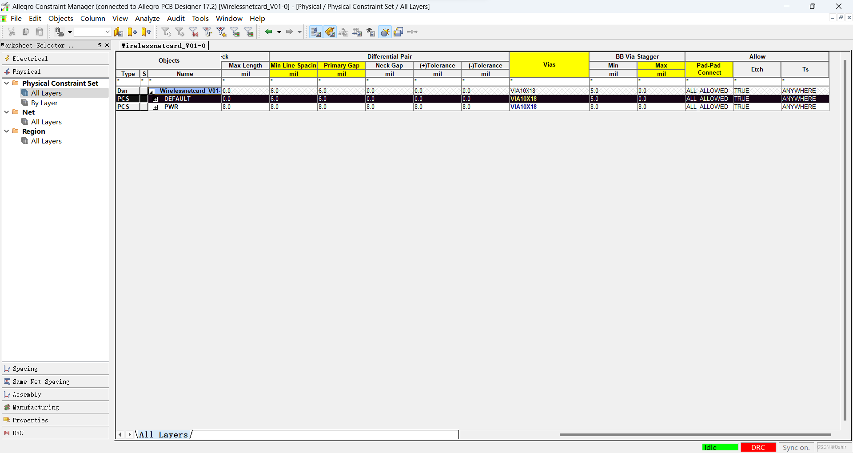Expand the DEFAULT constraint set row
The height and width of the screenshot is (453, 853).
click(x=155, y=99)
